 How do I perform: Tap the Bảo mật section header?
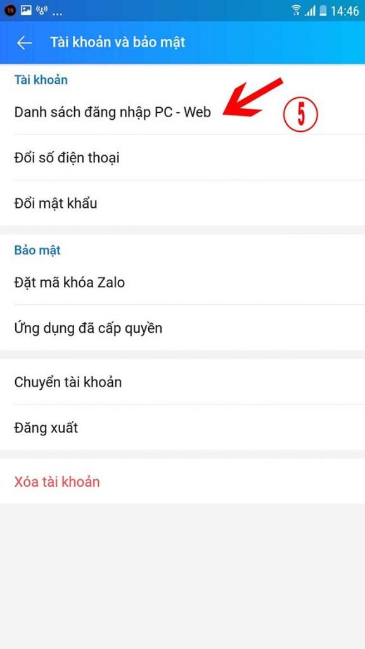coord(37,250)
